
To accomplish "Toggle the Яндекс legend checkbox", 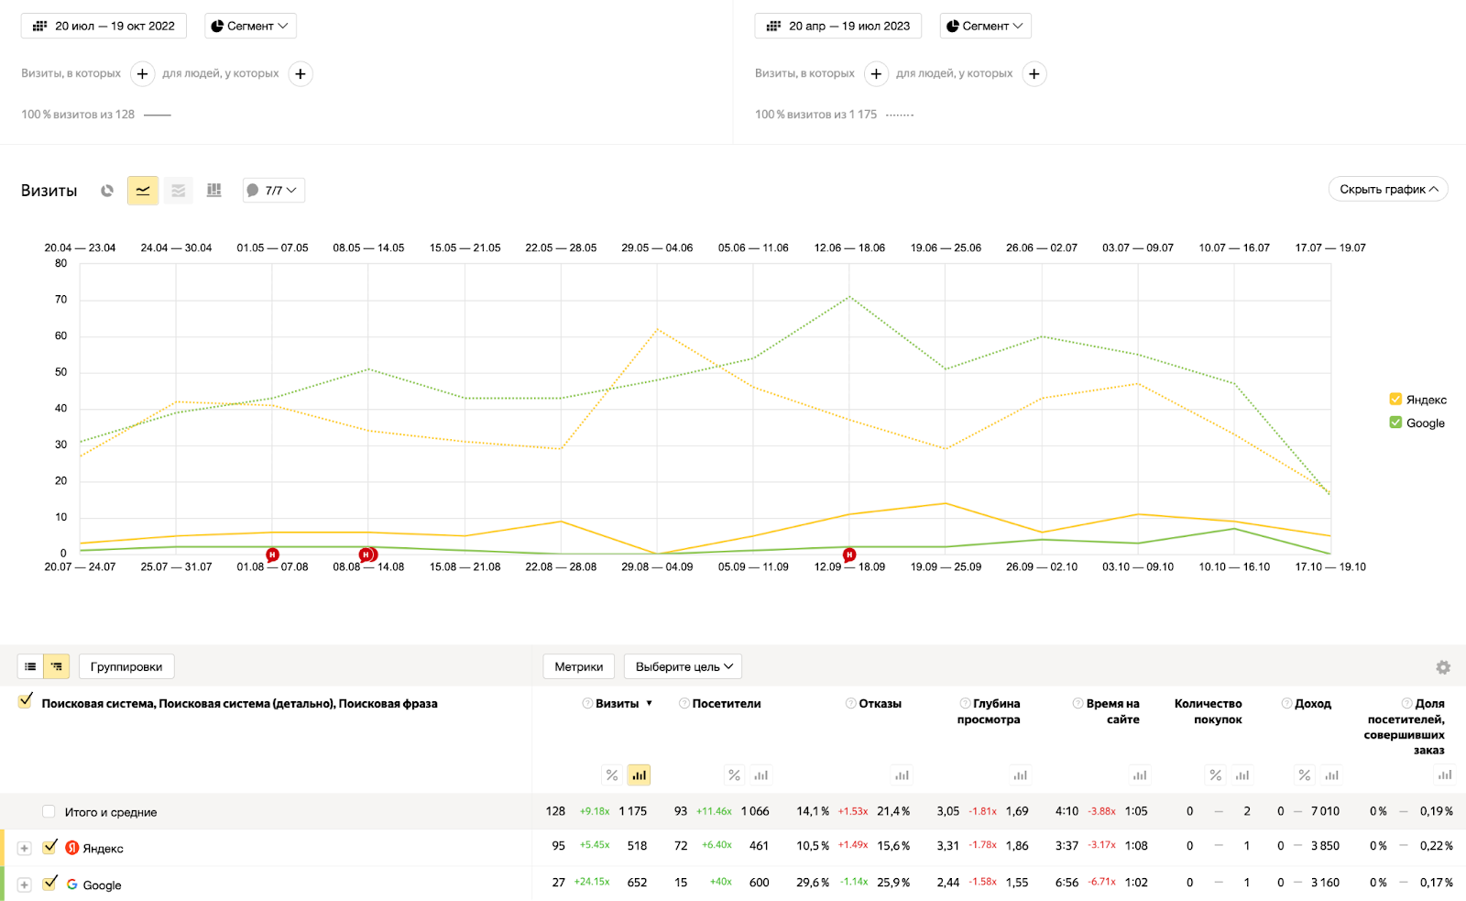I will 1395,399.
